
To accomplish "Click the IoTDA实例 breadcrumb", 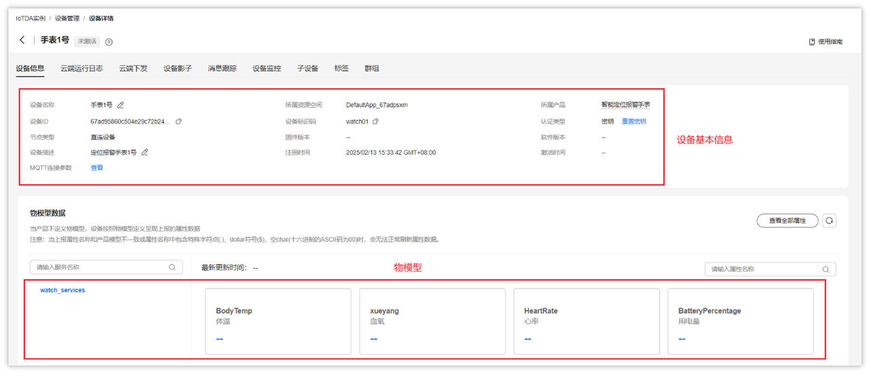I will 31,18.
